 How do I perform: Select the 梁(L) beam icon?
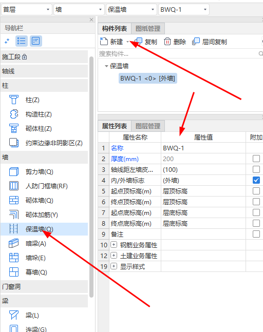pos(14,315)
